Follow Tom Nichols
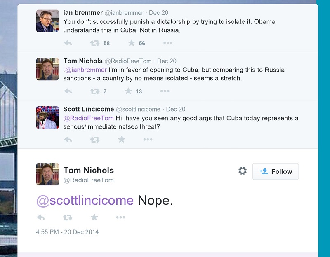 click(276, 171)
